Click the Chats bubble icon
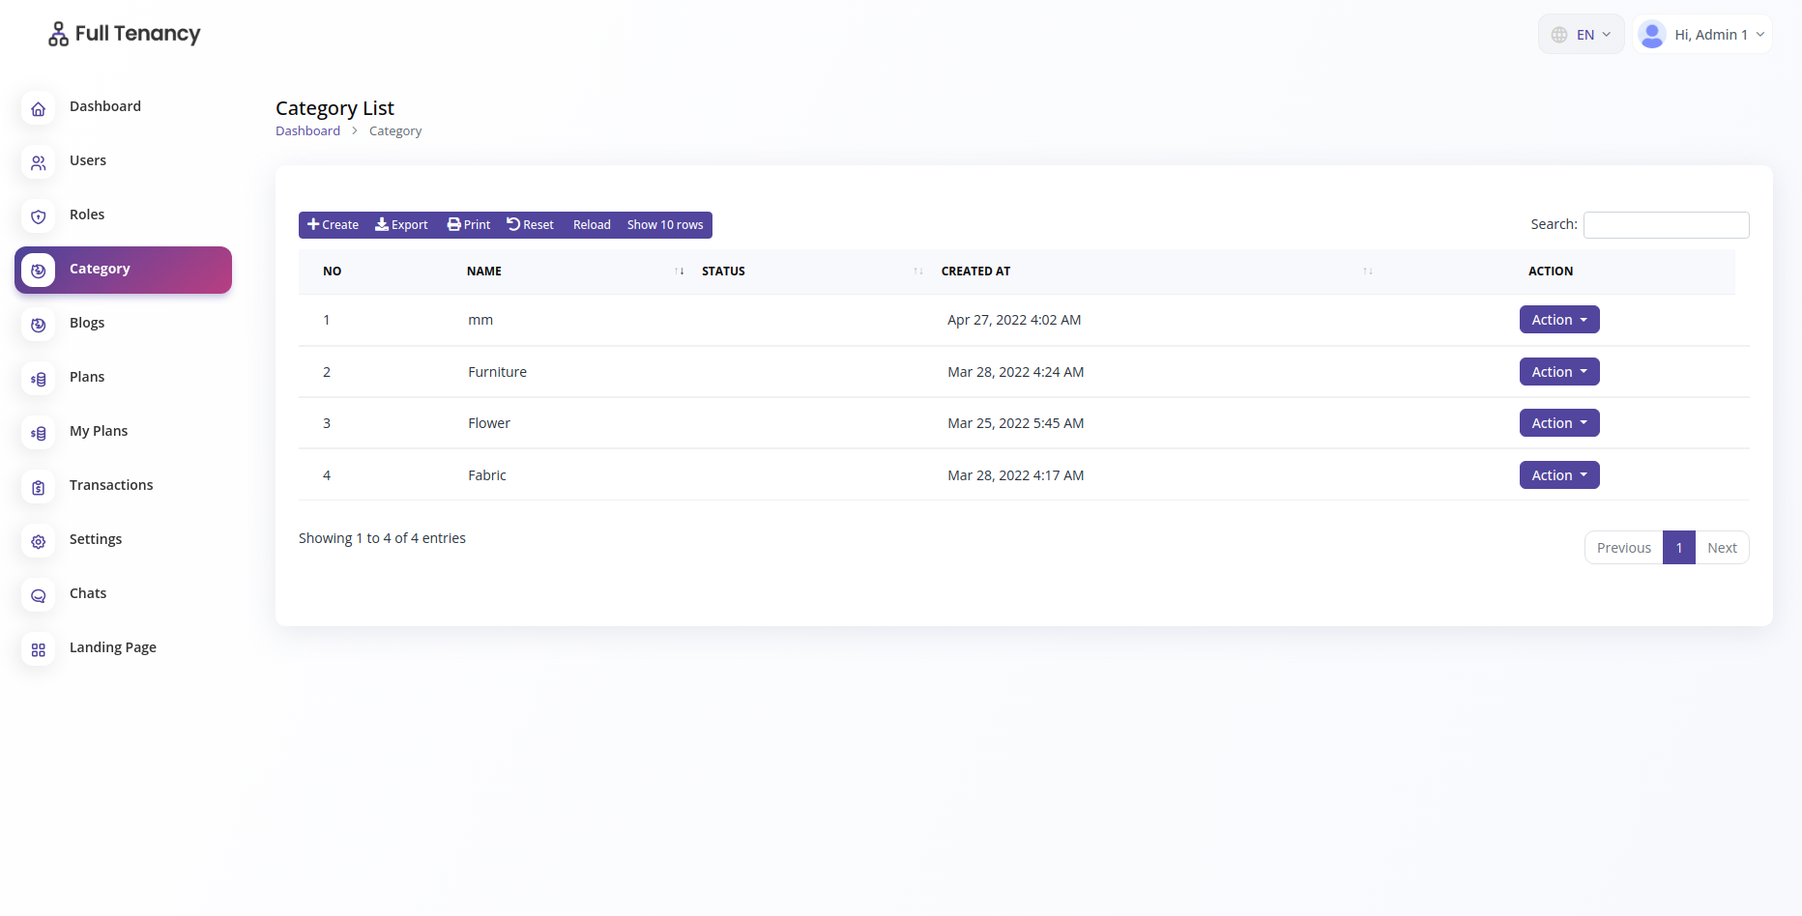Screen dimensions: 1802x916 coord(38,595)
